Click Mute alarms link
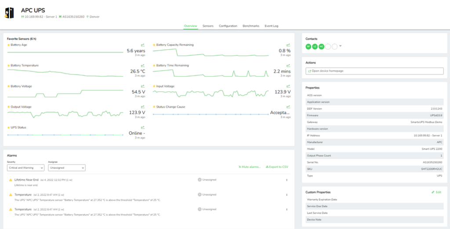Screen dimensions: 450x229 (x=250, y=167)
